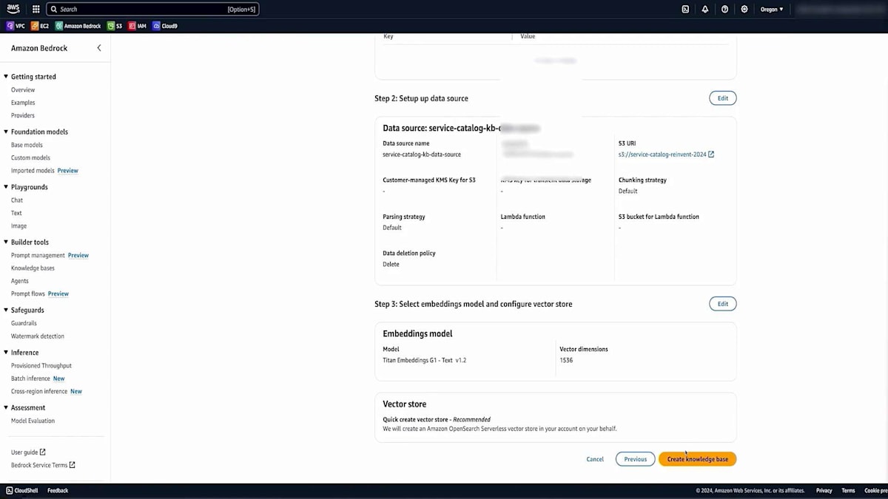Image resolution: width=888 pixels, height=499 pixels.
Task: Open the Amazon Bedrock favorites shortcut
Action: (79, 26)
